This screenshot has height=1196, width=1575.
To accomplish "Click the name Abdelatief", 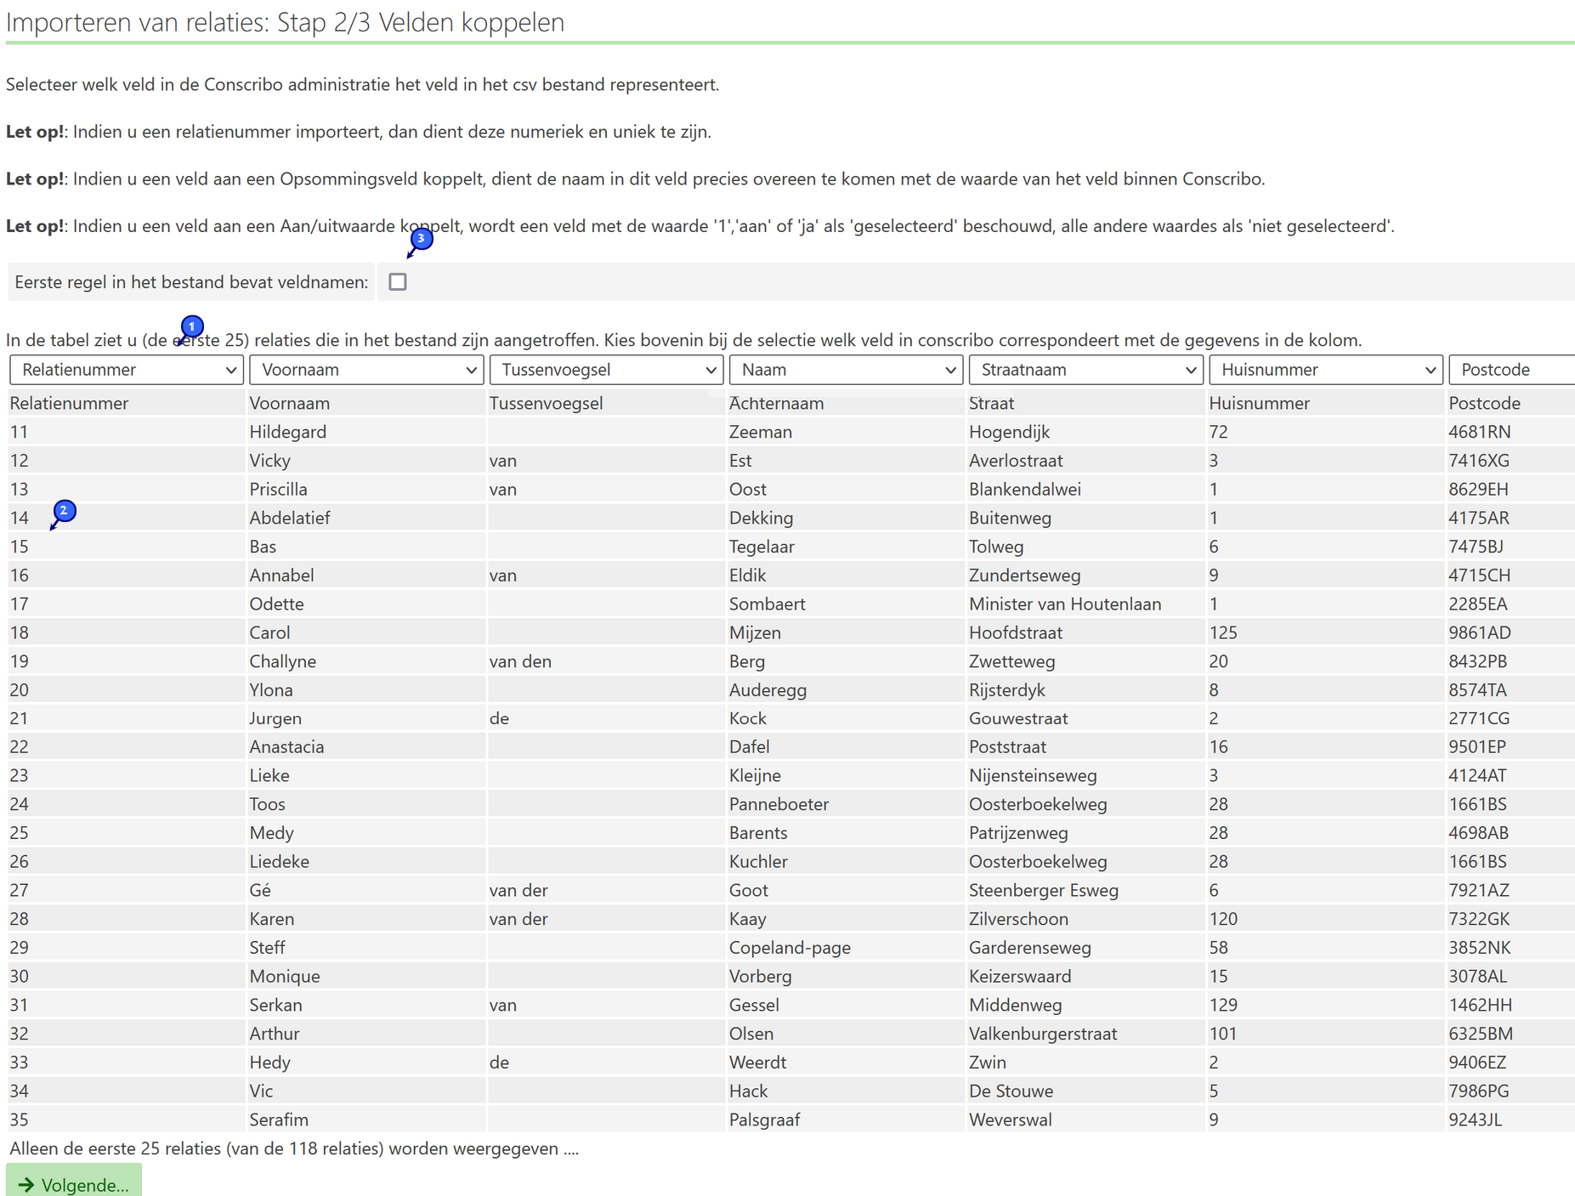I will coord(290,518).
